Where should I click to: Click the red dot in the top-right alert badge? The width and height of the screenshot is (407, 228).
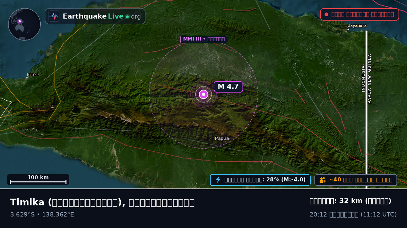(326, 15)
